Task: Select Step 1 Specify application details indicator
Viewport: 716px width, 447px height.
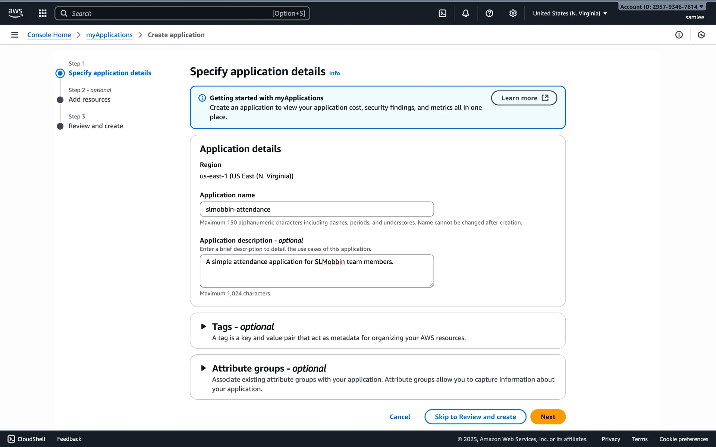Action: coord(110,73)
